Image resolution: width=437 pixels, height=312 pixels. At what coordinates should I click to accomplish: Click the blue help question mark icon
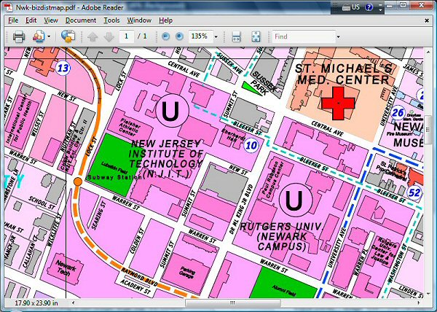[369, 7]
